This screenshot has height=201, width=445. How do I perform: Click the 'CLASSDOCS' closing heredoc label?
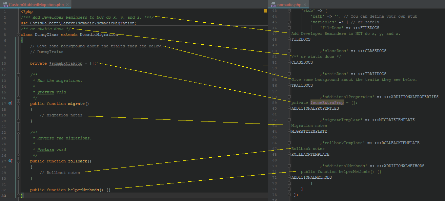tap(302, 62)
